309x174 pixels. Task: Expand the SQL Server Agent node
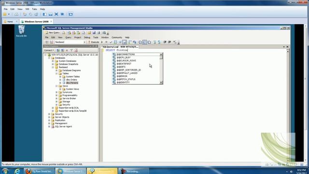click(x=49, y=127)
